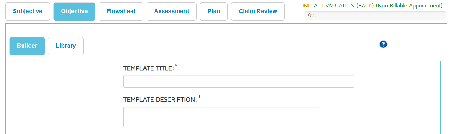Viewport: 456px width, 134px height.
Task: Click the completion progress bar track
Action: point(375,15)
